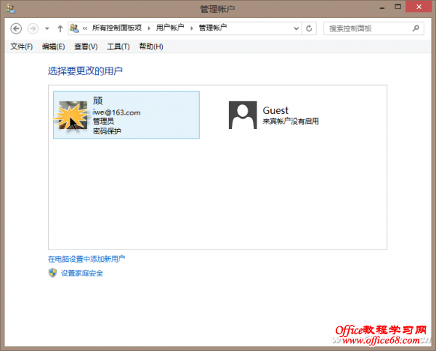436x351 pixels.
Task: Click the iwe@163.com email text
Action: point(116,112)
